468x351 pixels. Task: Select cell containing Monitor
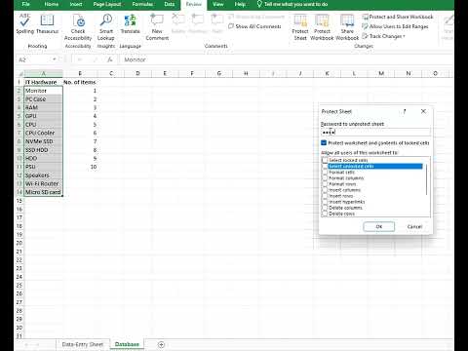pyautogui.click(x=44, y=91)
